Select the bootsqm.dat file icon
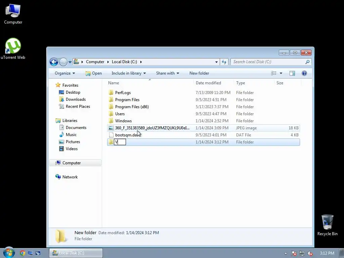The image size is (344, 258). [111, 135]
